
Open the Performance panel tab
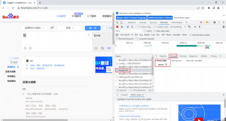point(177,23)
